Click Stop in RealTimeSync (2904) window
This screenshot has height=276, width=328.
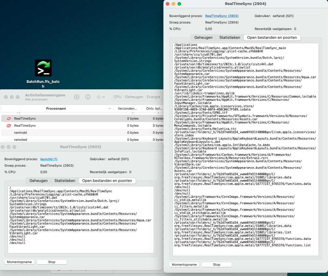[x=216, y=265]
